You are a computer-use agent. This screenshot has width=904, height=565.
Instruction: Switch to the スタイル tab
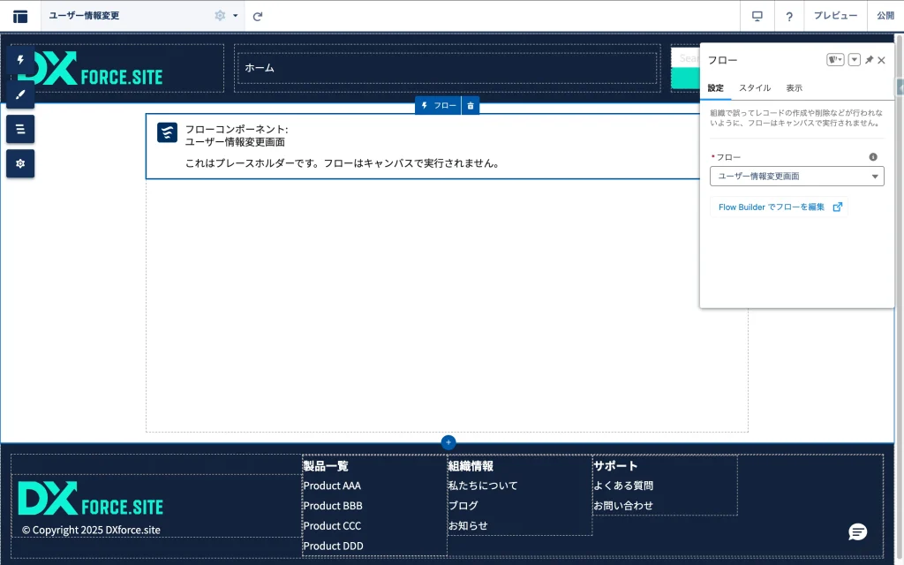(x=754, y=88)
